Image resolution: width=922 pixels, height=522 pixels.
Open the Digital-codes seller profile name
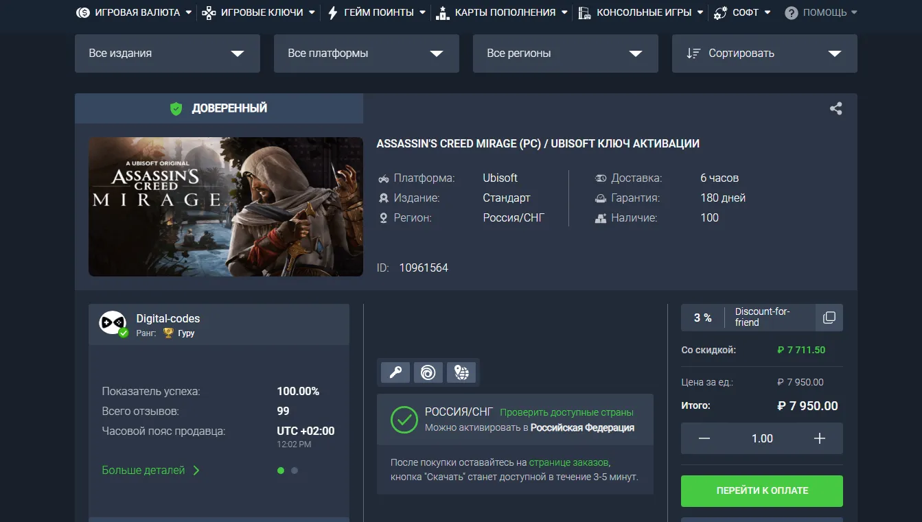pos(168,318)
